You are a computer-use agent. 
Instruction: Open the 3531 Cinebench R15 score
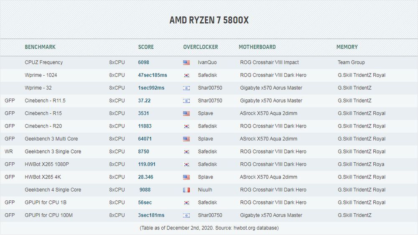[143, 113]
